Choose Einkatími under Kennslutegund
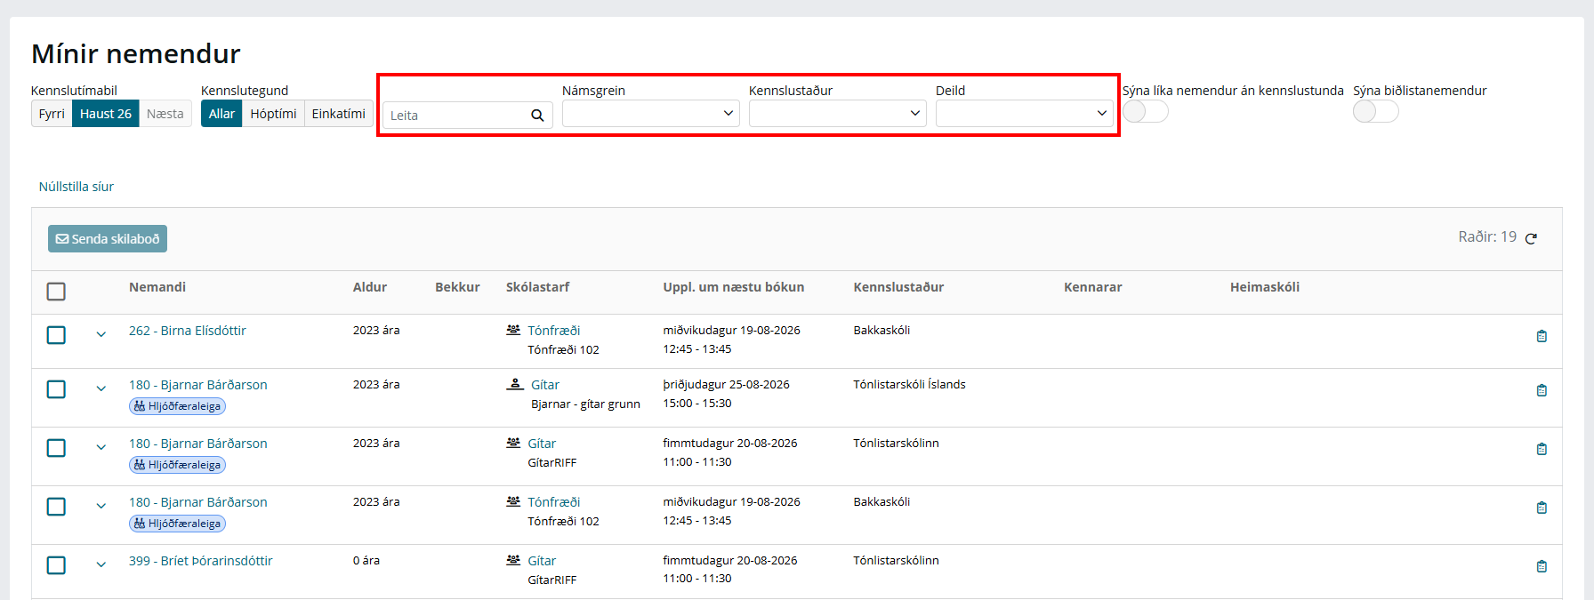 coord(338,114)
